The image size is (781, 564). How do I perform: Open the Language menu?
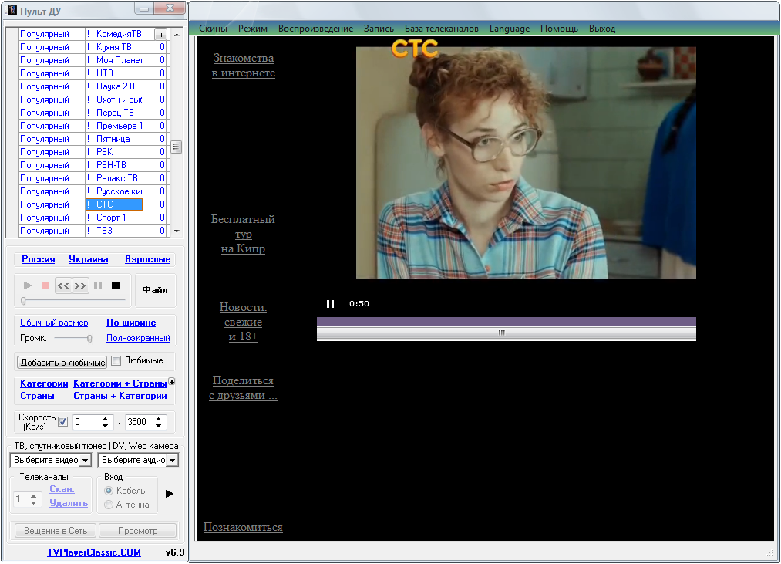point(510,29)
